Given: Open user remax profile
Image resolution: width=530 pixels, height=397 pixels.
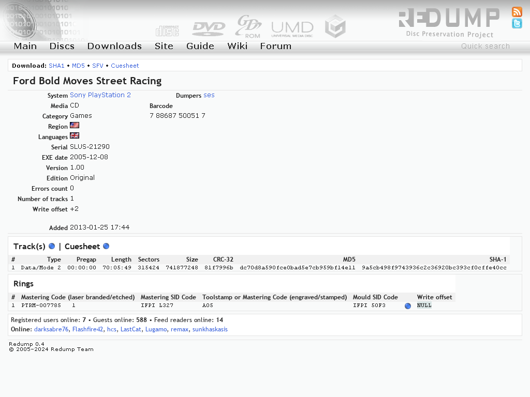Looking at the screenshot, I should (x=180, y=329).
